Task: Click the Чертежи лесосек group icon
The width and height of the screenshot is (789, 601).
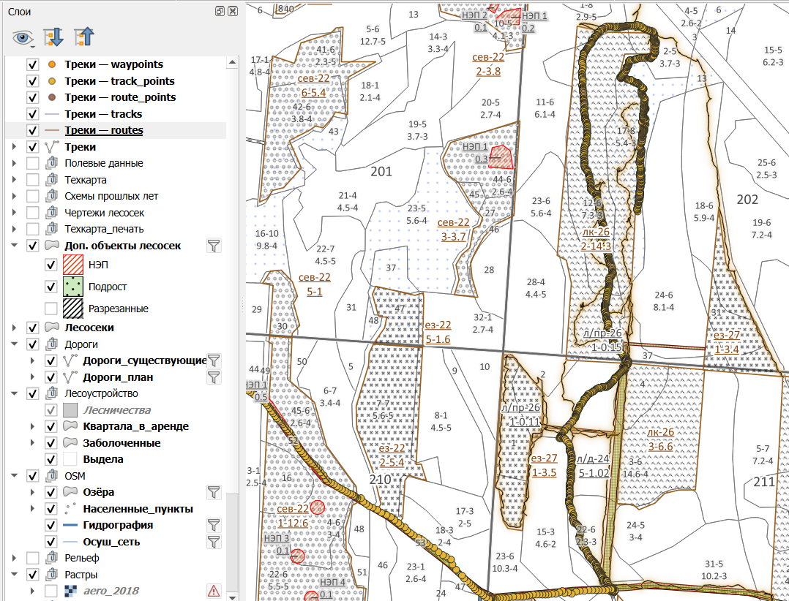Action: click(x=52, y=213)
